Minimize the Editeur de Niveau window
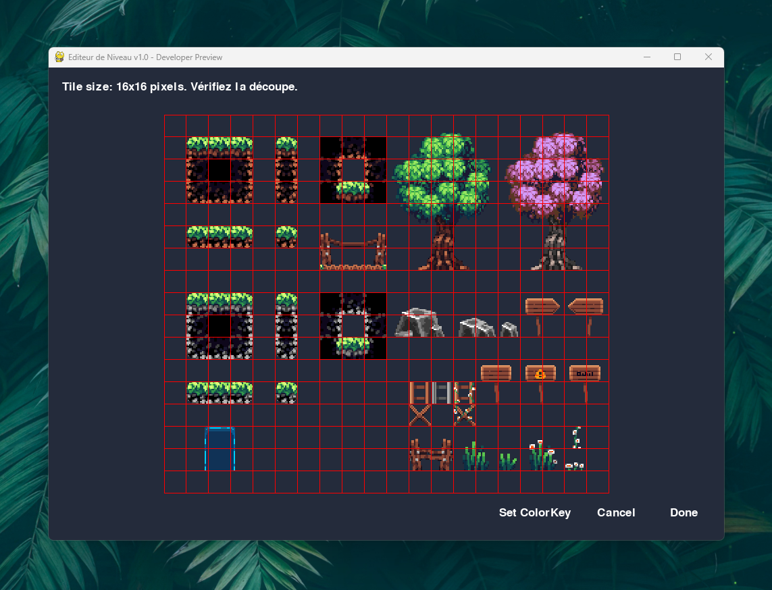772x590 pixels. coord(647,57)
